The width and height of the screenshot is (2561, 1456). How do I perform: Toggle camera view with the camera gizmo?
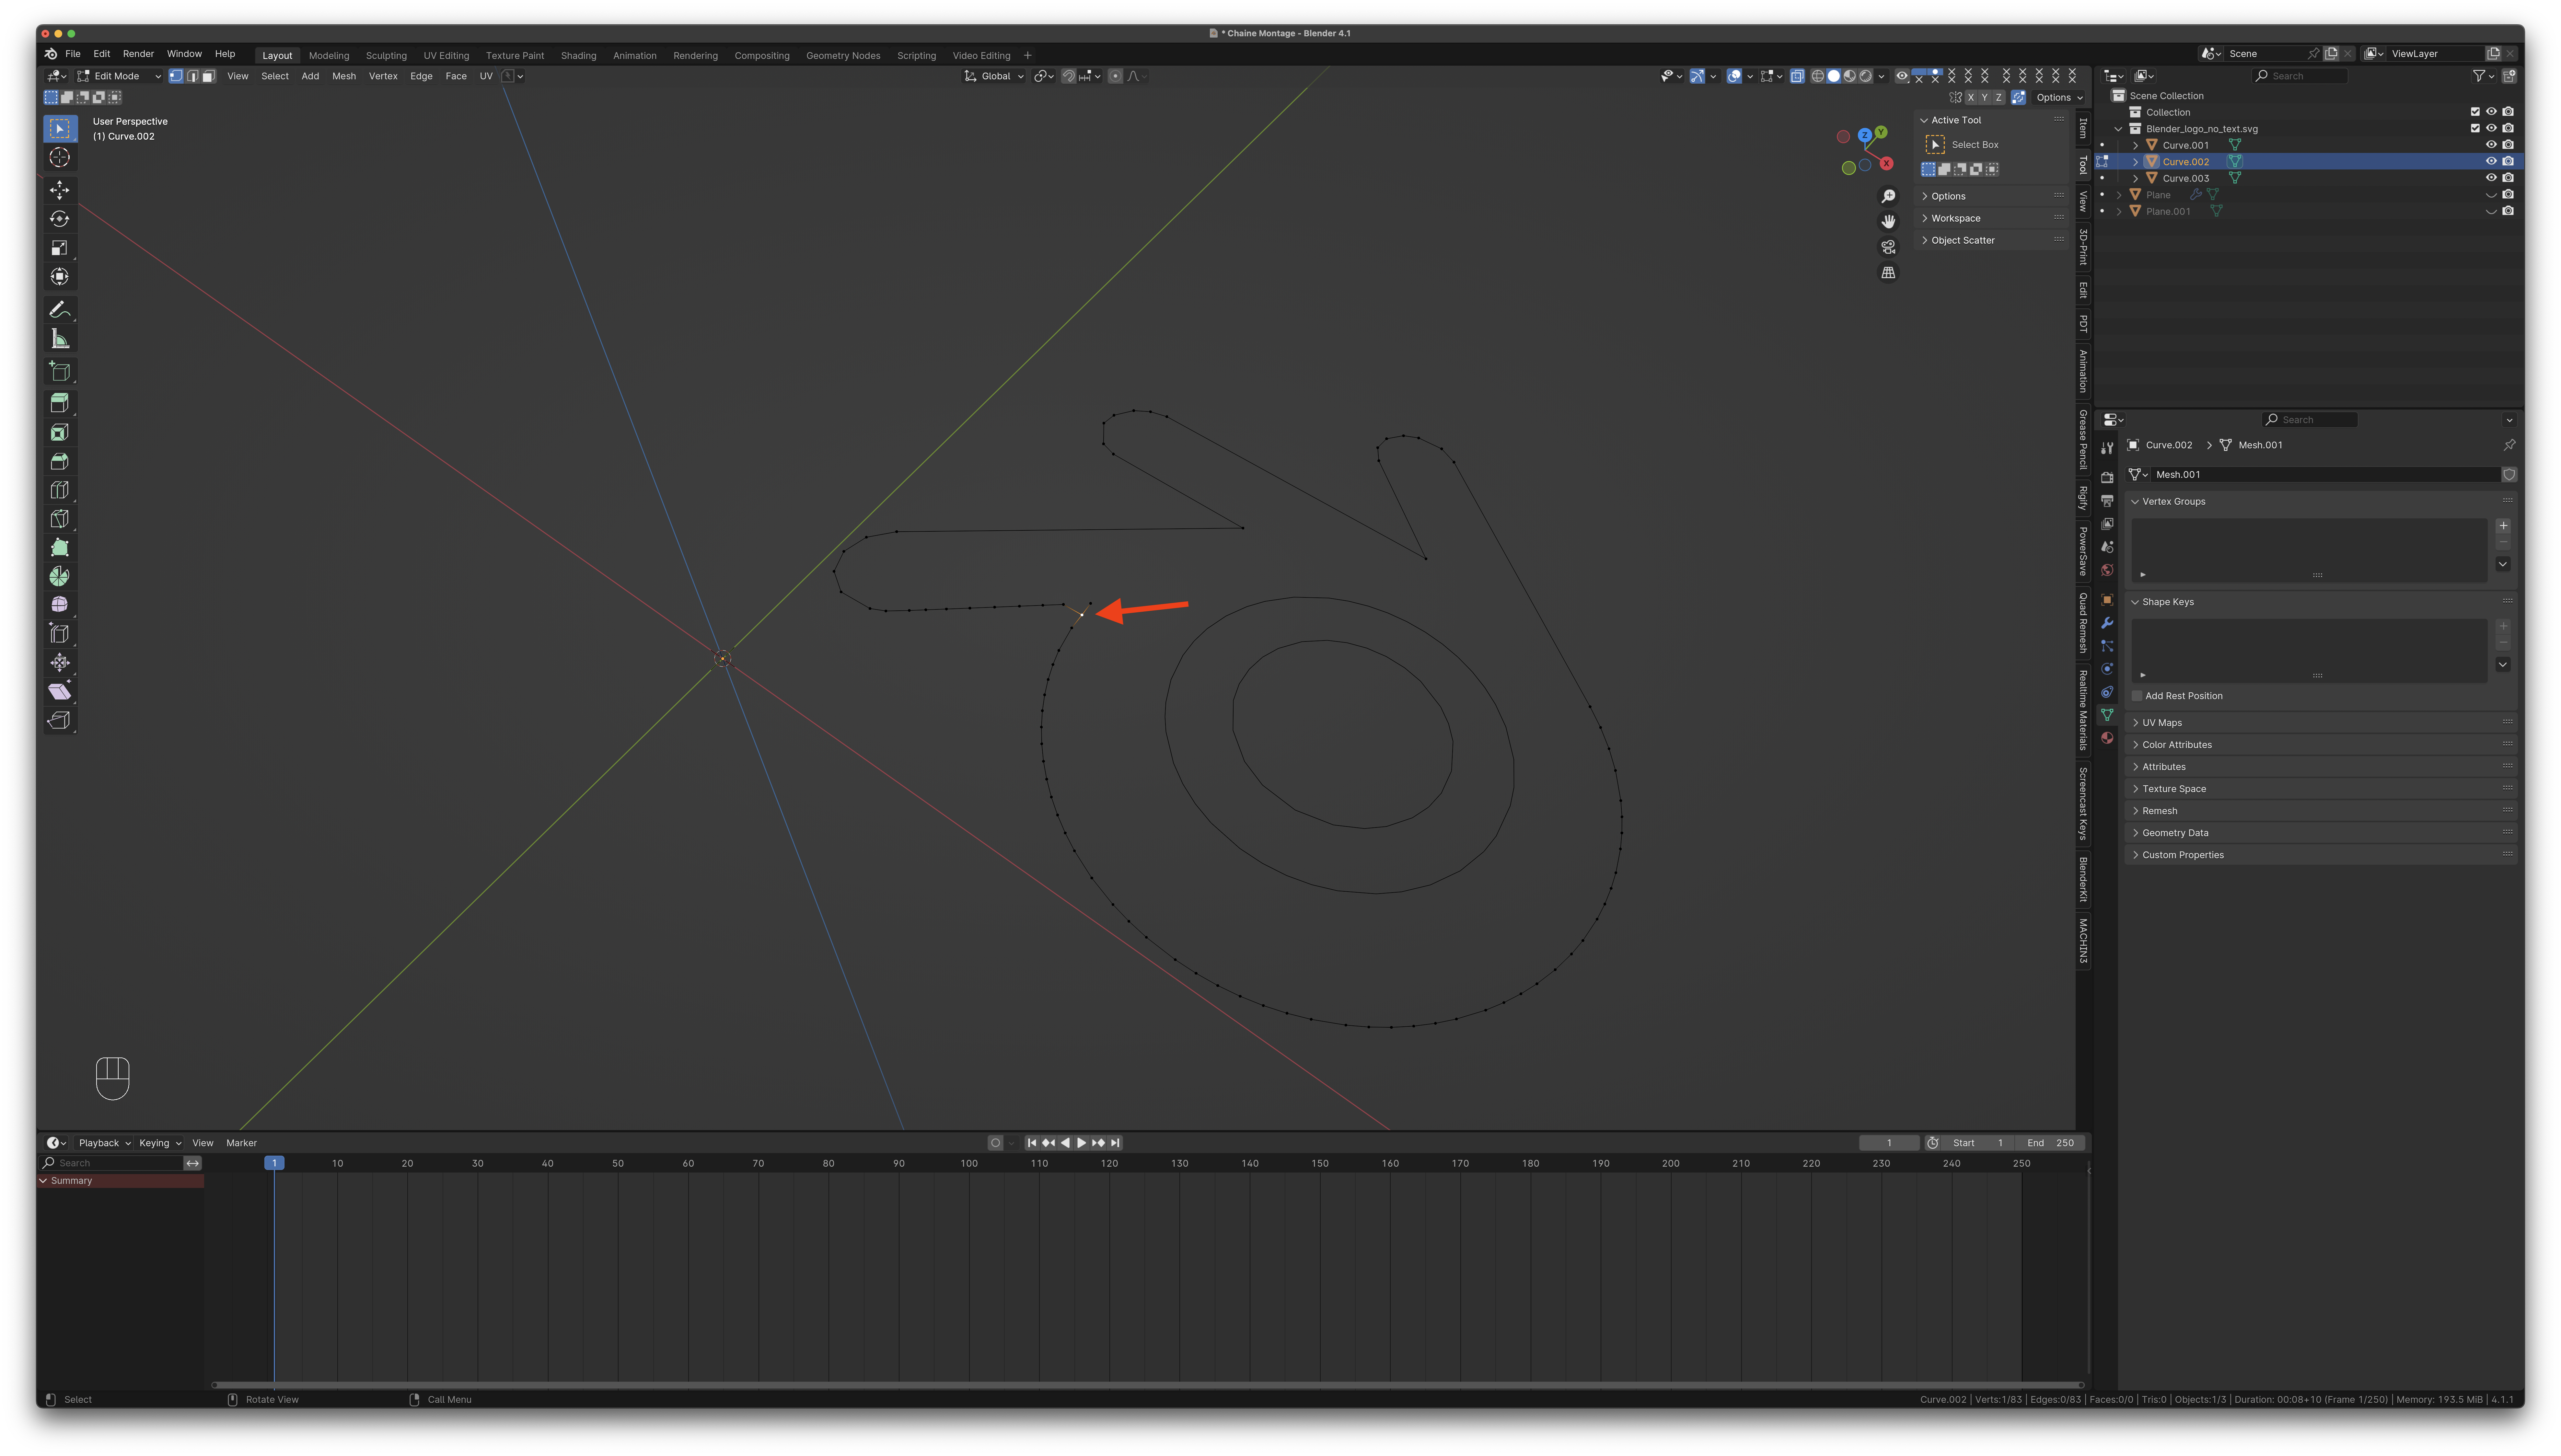1888,247
